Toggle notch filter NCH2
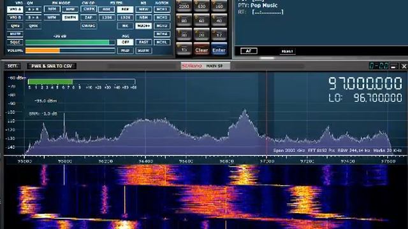 (162, 18)
